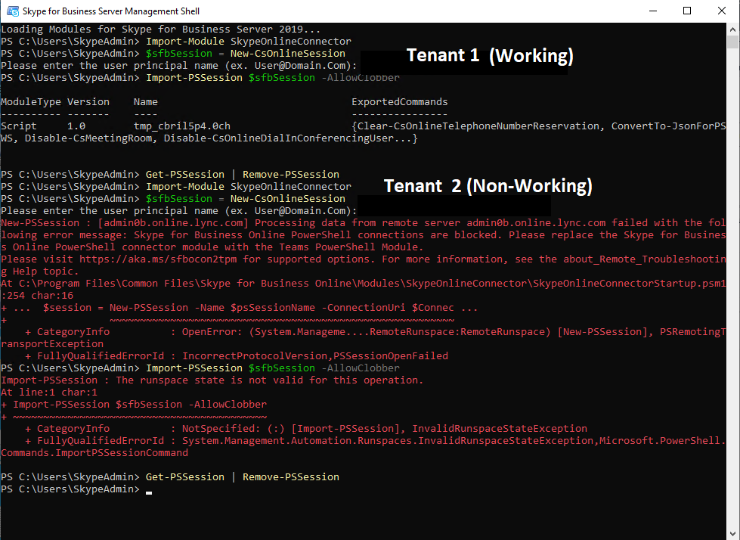Click the ModuleType column header

[30, 102]
